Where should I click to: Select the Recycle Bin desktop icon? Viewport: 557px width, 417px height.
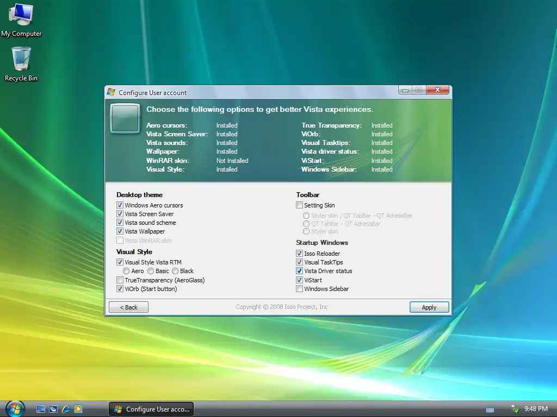(x=21, y=65)
